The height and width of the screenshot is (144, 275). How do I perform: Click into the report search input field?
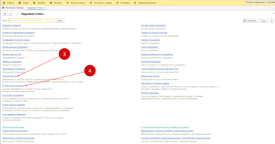pyautogui.click(x=28, y=21)
